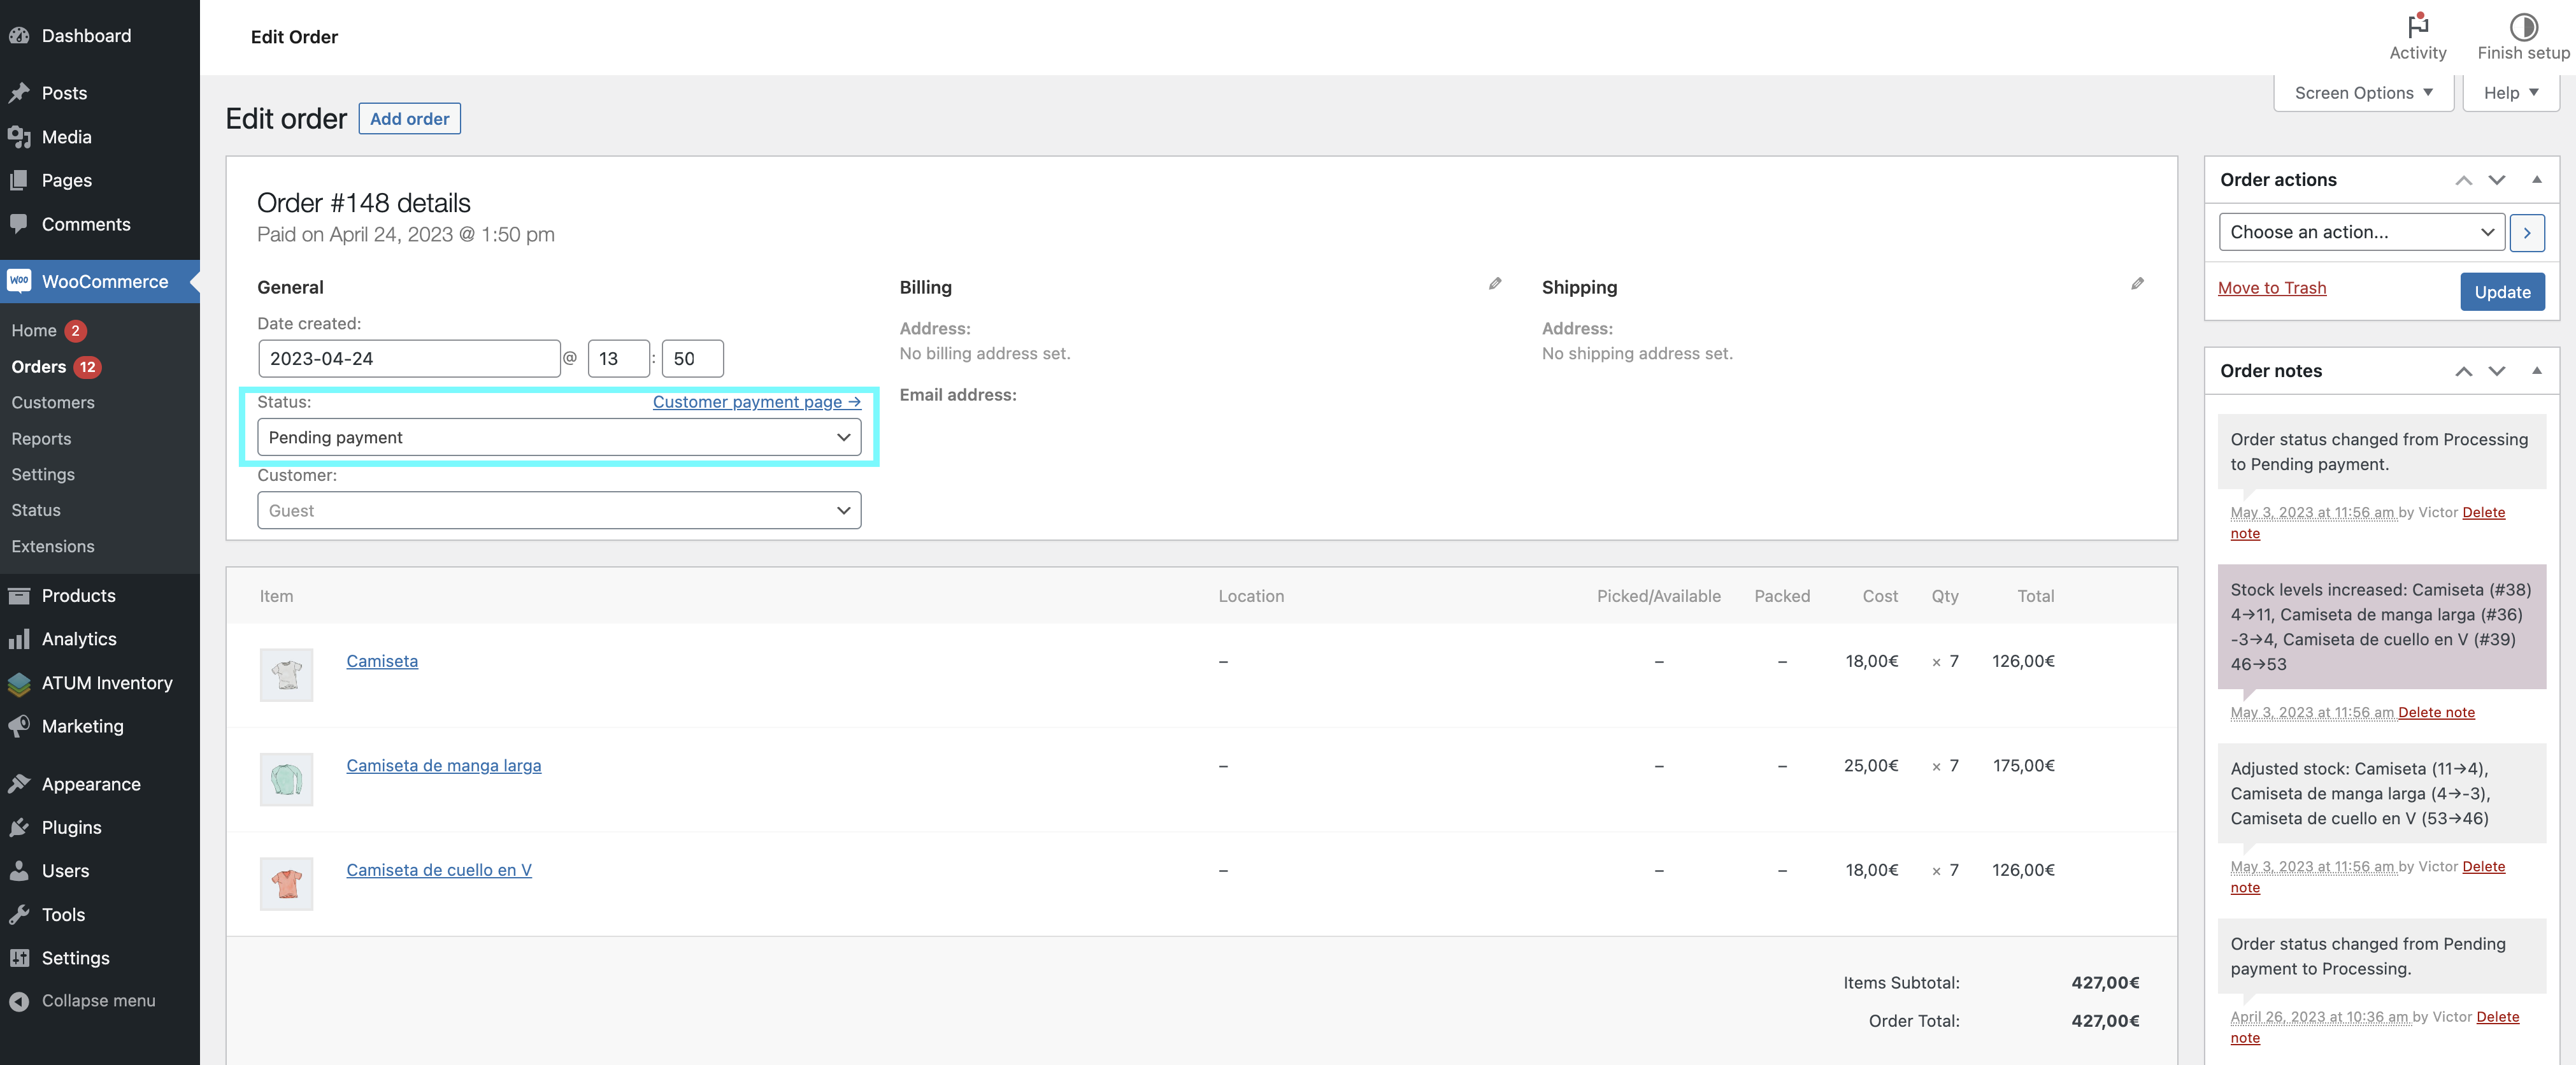Open WooCommerce Home submenu item

(x=34, y=330)
